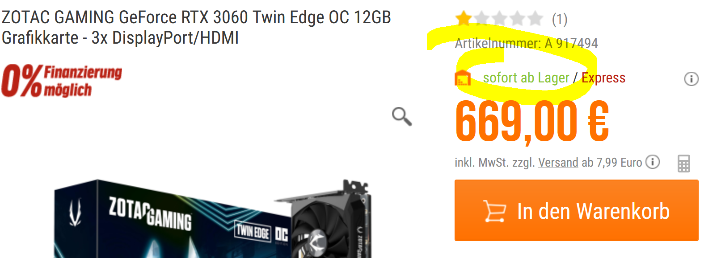Click the Express delivery link
721x258 pixels.
pyautogui.click(x=603, y=78)
